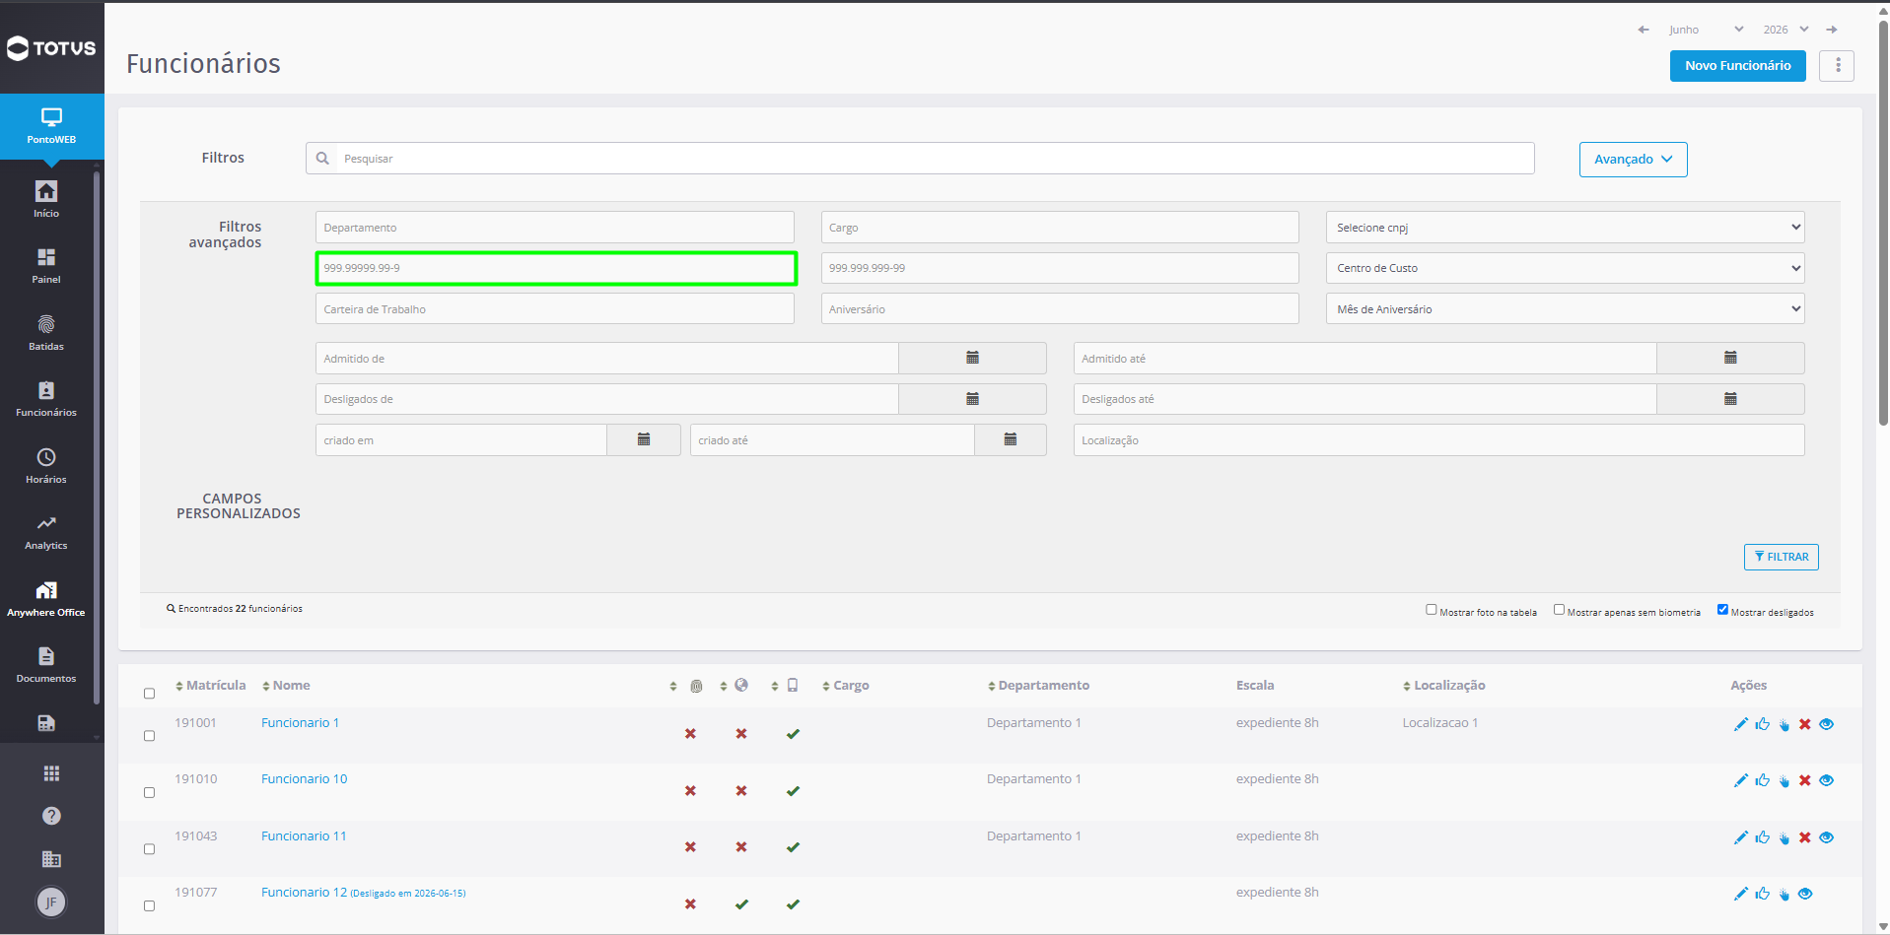
Task: Open Funcionario 11 link
Action: pos(304,836)
